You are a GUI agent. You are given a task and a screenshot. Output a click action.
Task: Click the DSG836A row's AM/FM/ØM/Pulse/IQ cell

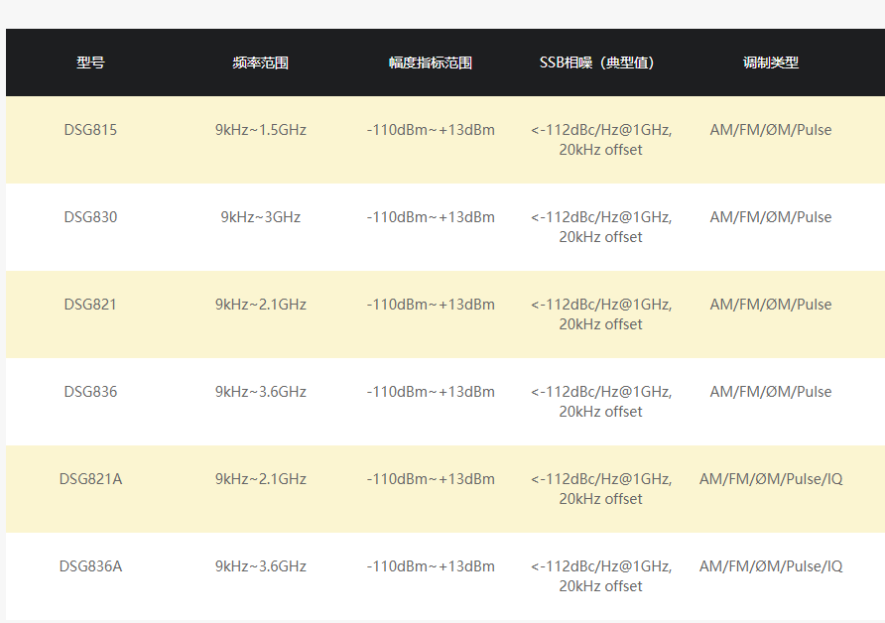pyautogui.click(x=771, y=566)
